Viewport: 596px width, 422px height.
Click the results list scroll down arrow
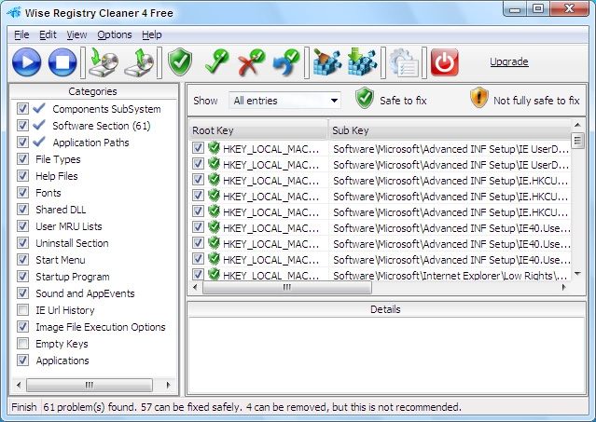[577, 274]
